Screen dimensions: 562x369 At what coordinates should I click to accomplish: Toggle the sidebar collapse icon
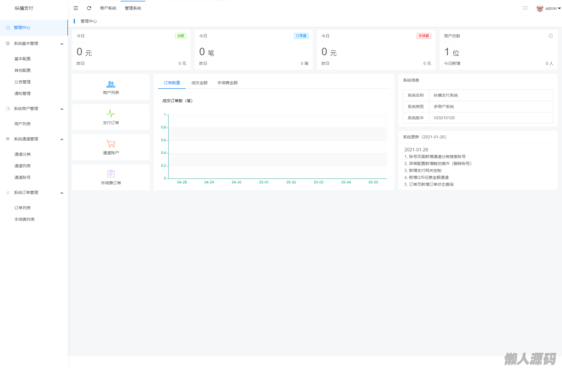tap(76, 8)
